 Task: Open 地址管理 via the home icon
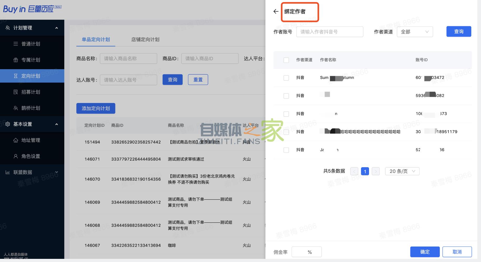click(16, 140)
